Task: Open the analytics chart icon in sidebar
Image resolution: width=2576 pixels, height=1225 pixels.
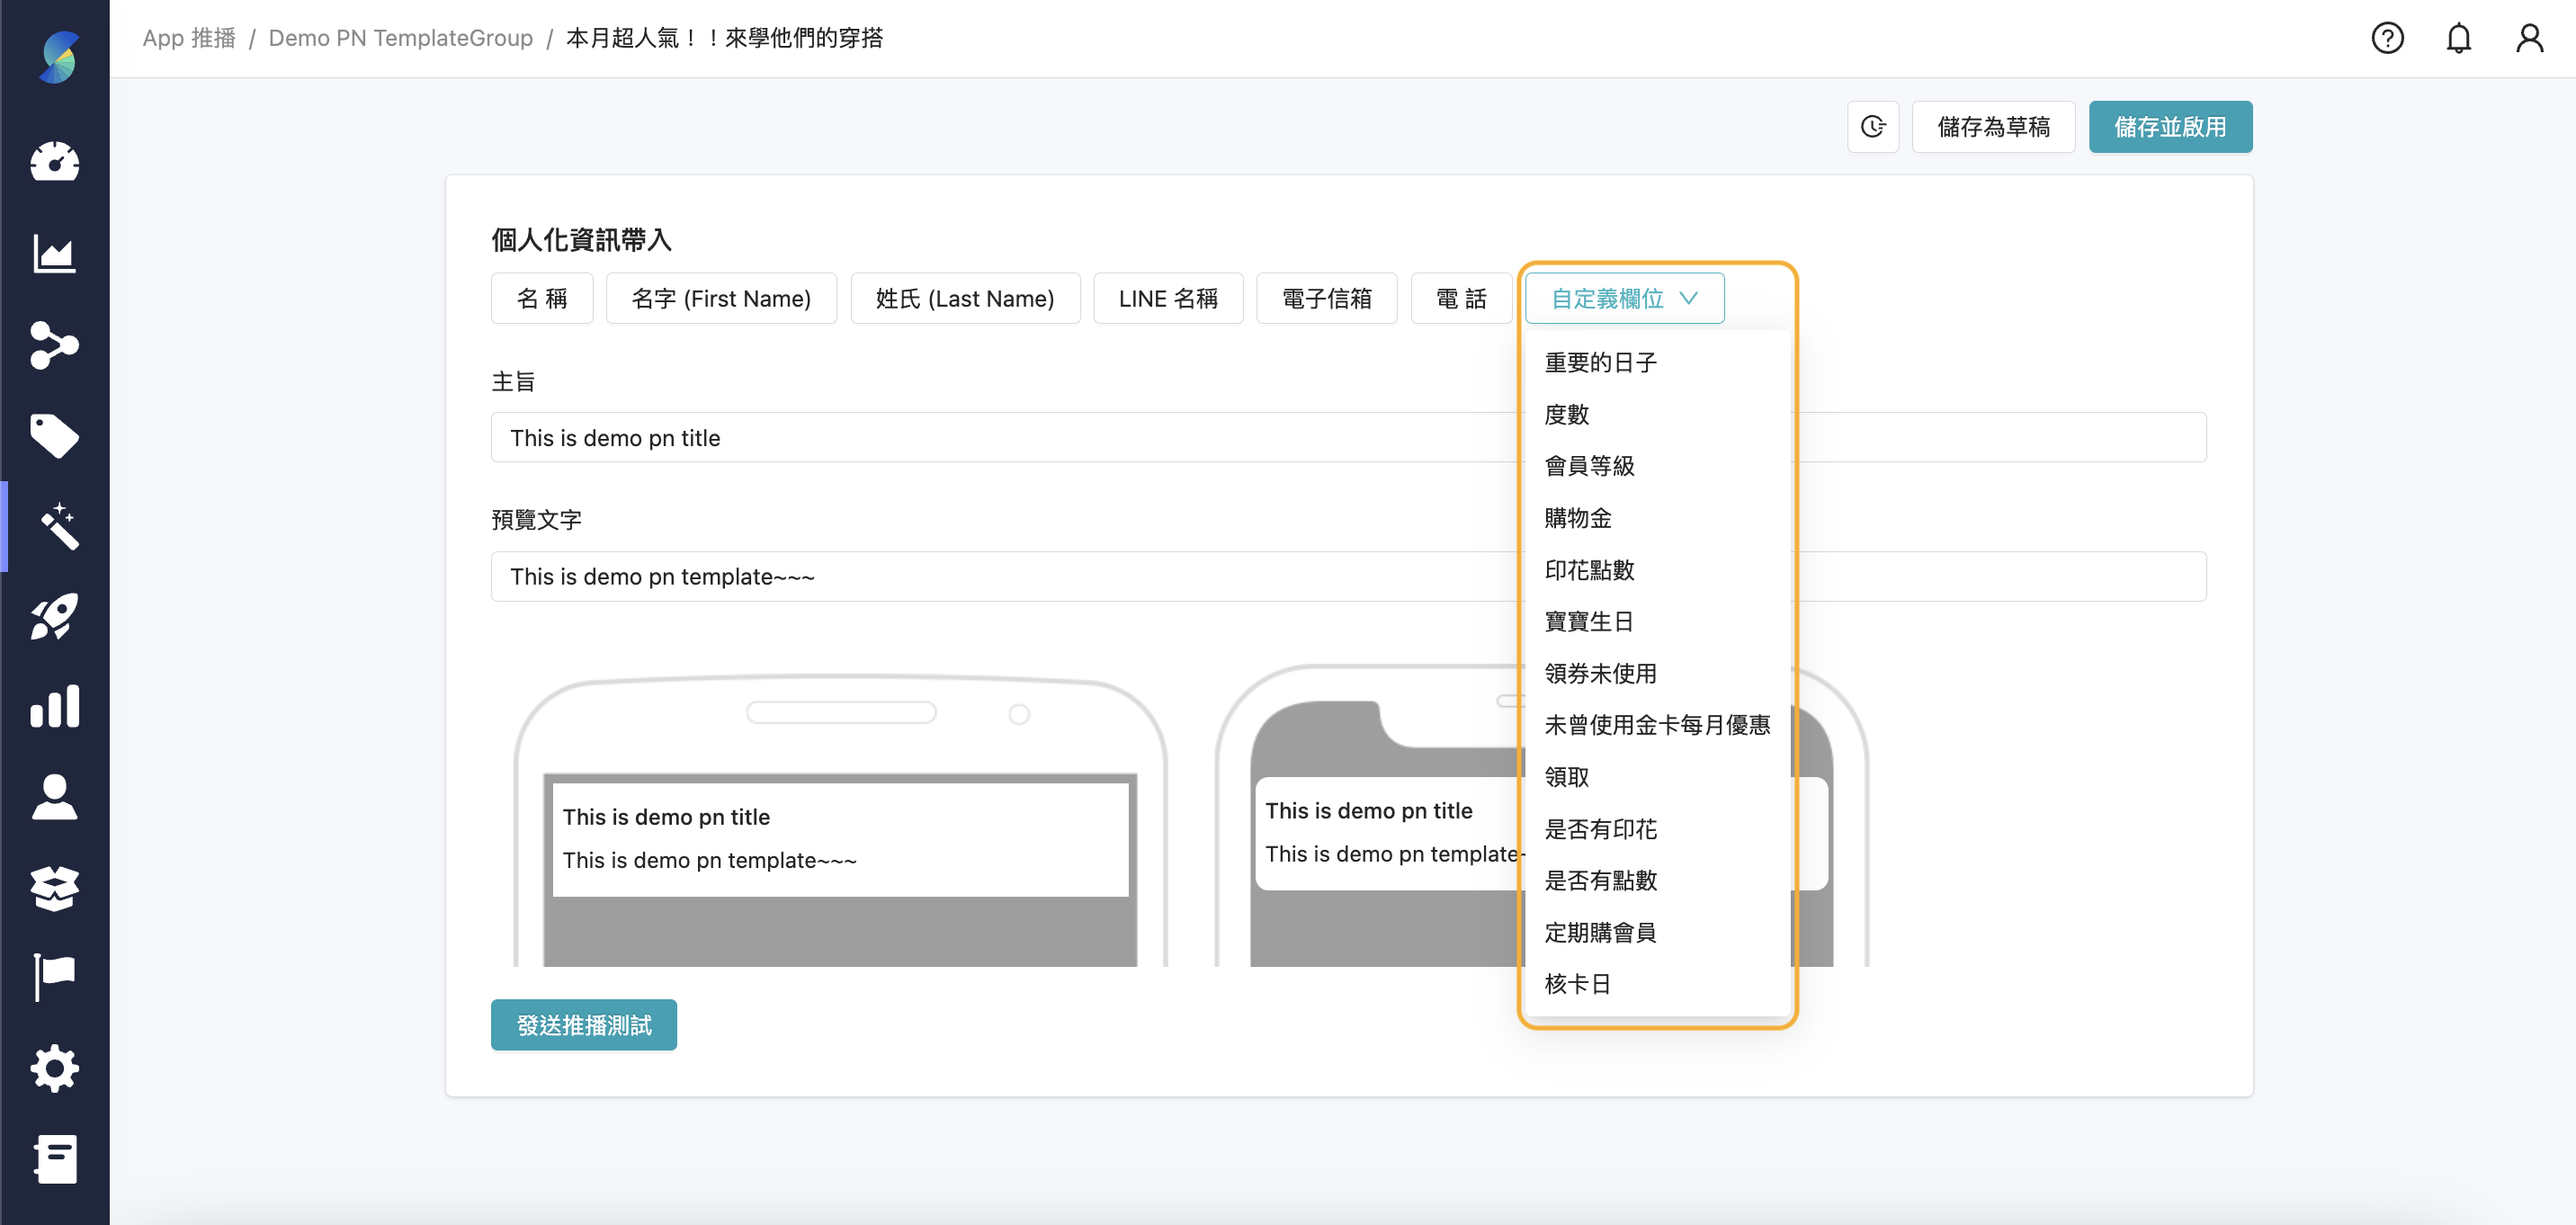Action: click(x=55, y=254)
